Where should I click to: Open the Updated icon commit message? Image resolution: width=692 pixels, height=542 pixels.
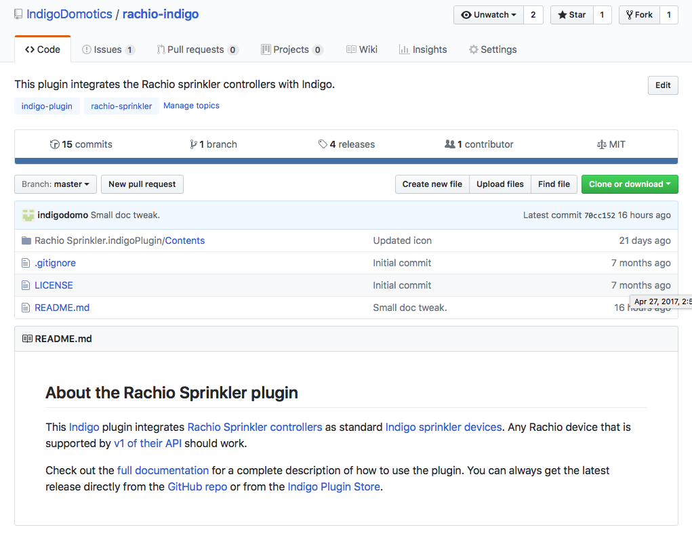pyautogui.click(x=403, y=241)
